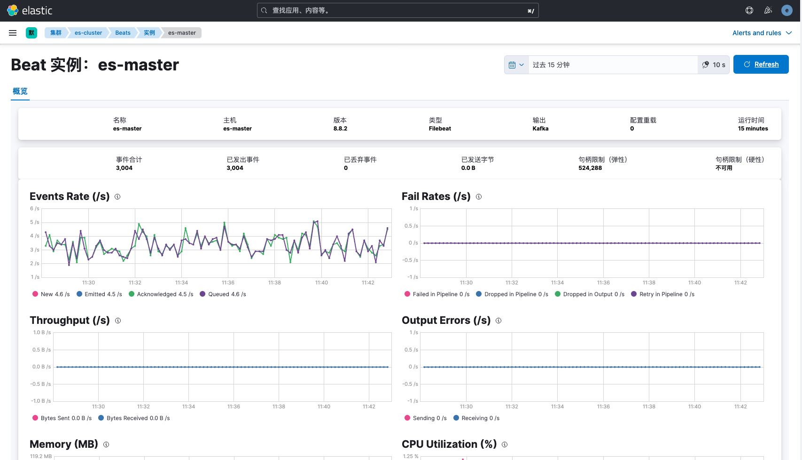Screen dimensions: 802x460
Task: Toggle the Retry in Pipeline legend
Action: tap(662, 294)
